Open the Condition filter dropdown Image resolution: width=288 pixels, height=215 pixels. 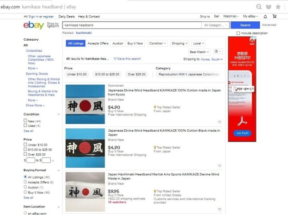pos(157,43)
